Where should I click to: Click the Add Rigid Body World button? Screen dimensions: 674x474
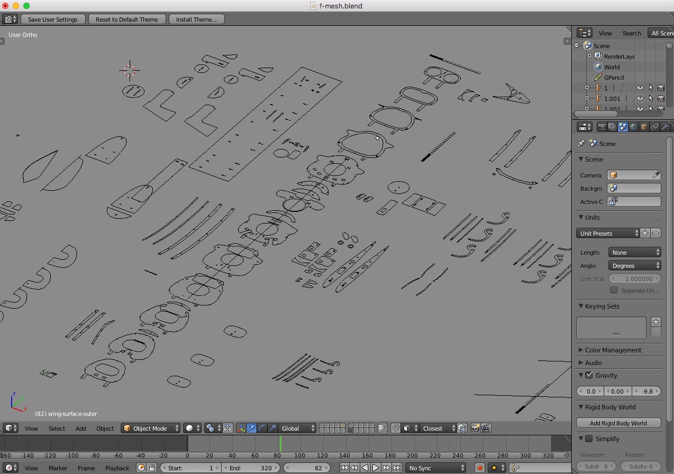[618, 423]
